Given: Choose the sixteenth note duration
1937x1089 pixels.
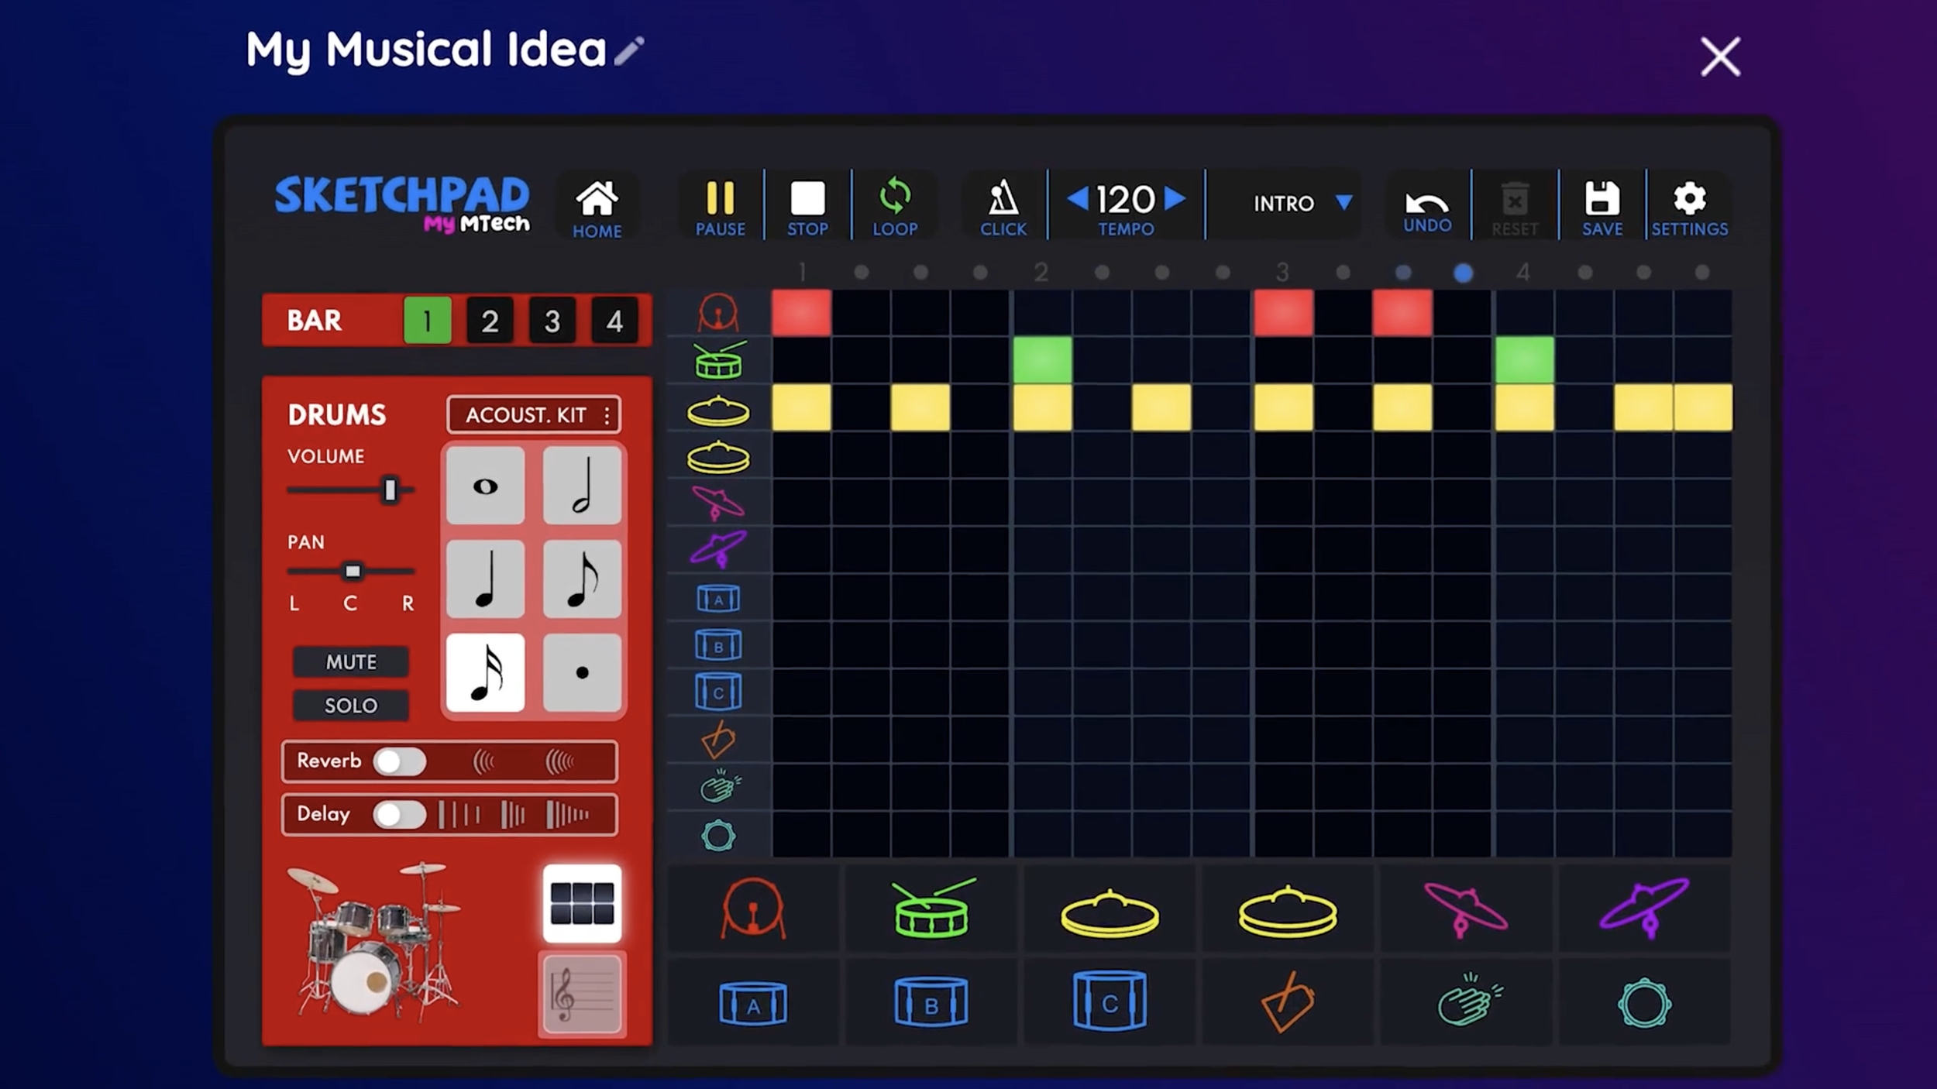Looking at the screenshot, I should [x=486, y=672].
